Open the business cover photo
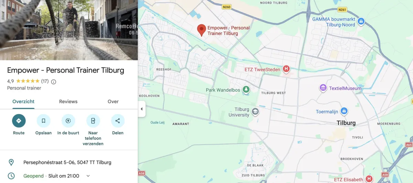The height and width of the screenshot is (183, 413). [x=69, y=30]
